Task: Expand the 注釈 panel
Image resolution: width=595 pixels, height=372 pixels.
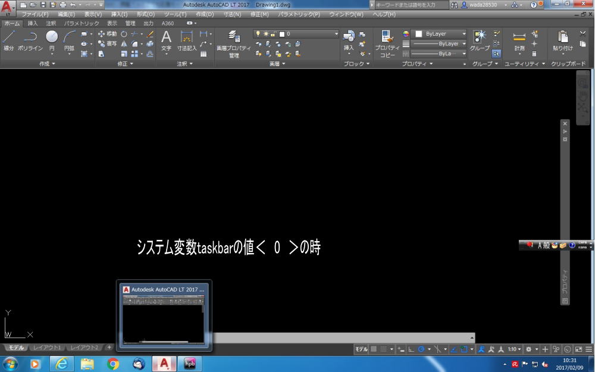Action: pos(185,64)
